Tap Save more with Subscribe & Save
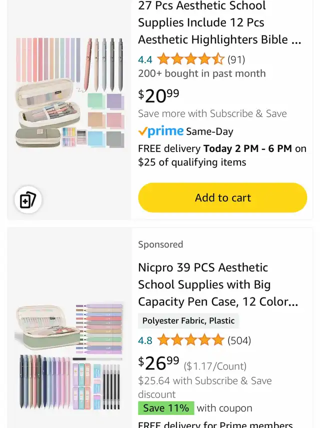Screen dimensions: 320x428 click(212, 113)
